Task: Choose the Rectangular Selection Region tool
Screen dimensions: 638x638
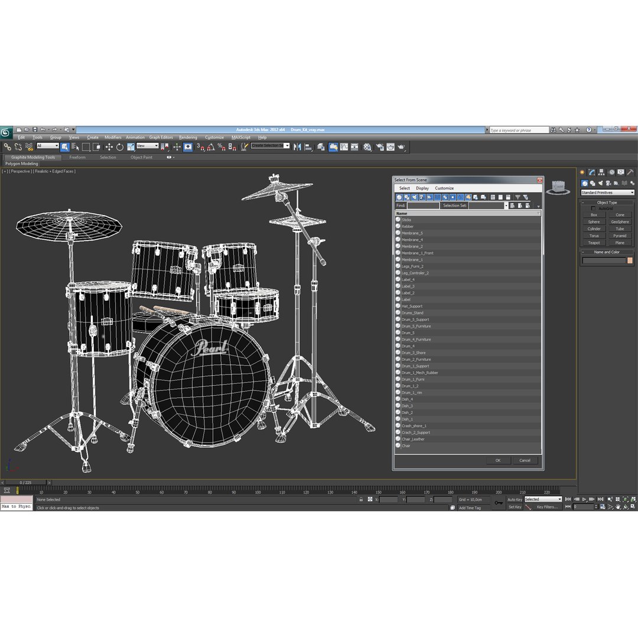Action: 86,147
